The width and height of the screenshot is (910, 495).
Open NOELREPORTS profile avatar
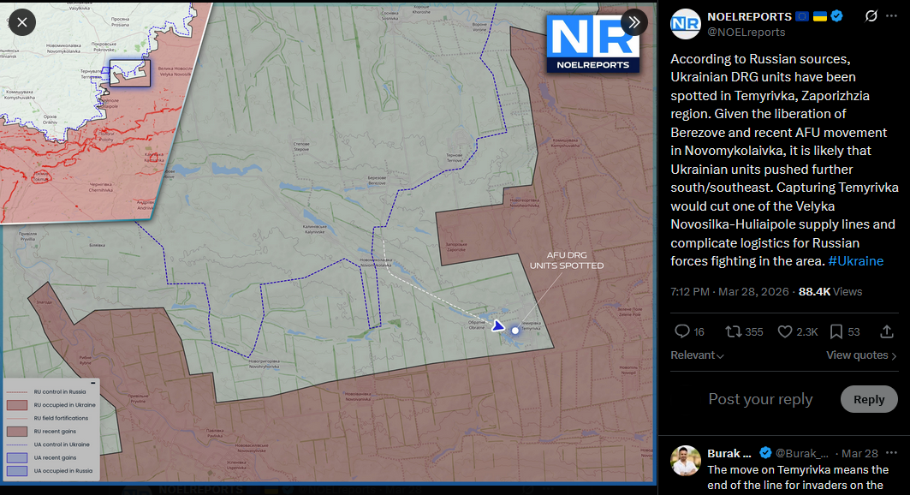(x=686, y=24)
